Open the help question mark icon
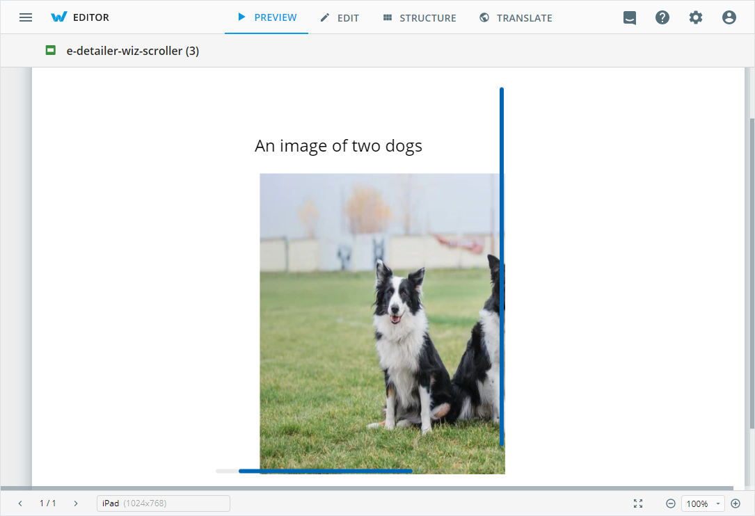The height and width of the screenshot is (516, 755). [x=662, y=18]
